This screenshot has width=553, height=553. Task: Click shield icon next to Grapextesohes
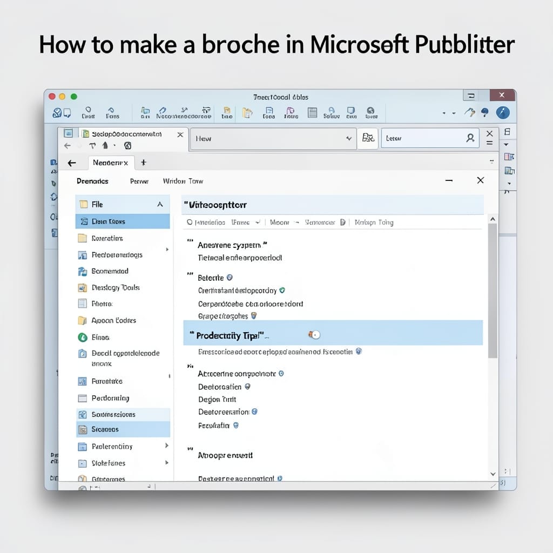click(x=254, y=316)
